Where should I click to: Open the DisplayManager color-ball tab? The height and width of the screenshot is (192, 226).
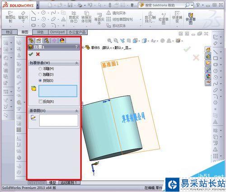click(x=62, y=40)
